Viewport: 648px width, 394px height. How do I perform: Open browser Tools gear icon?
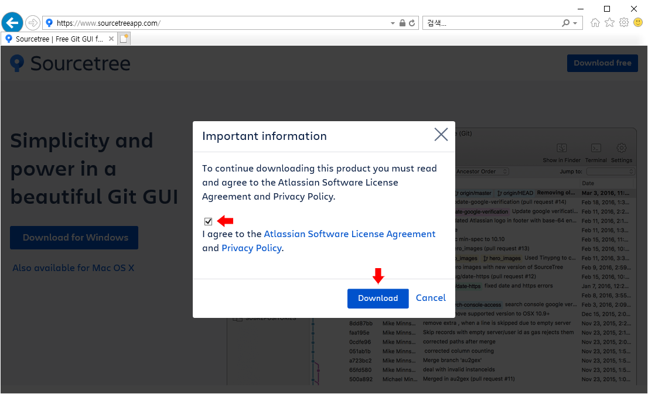(x=624, y=23)
